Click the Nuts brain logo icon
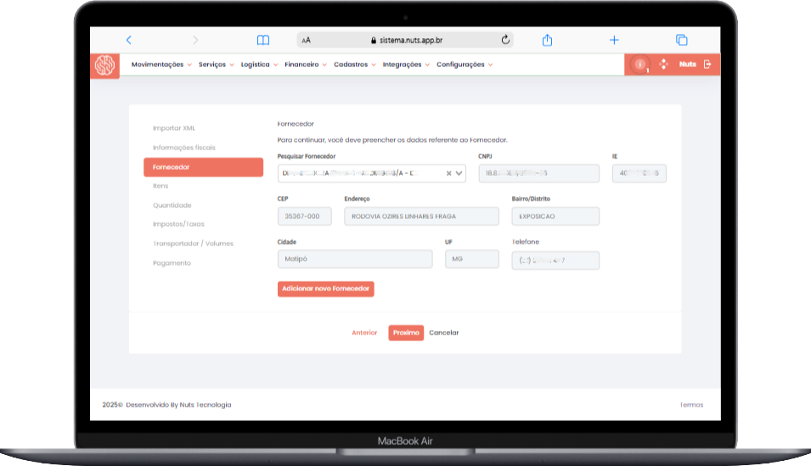811x466 pixels. (x=104, y=65)
